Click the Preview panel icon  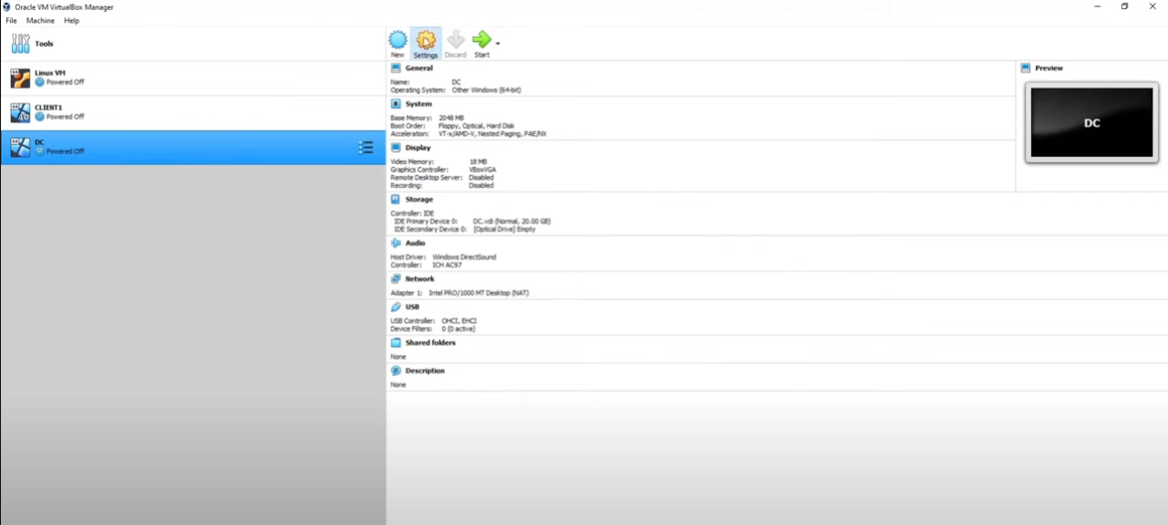[x=1026, y=68]
